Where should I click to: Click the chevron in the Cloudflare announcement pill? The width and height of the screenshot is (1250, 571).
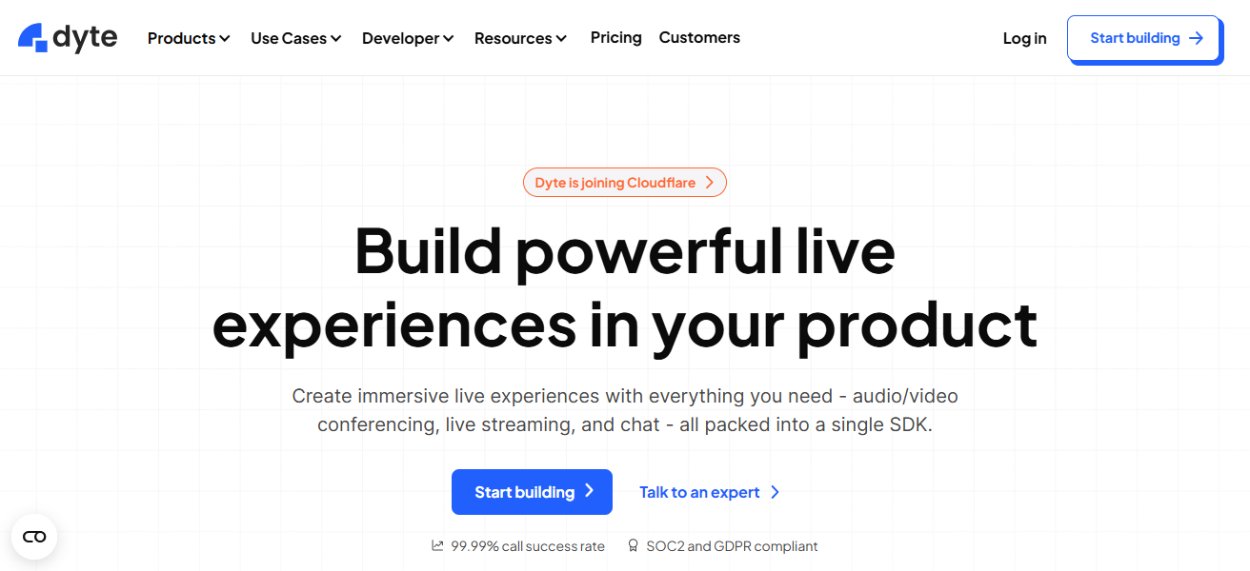pyautogui.click(x=710, y=183)
